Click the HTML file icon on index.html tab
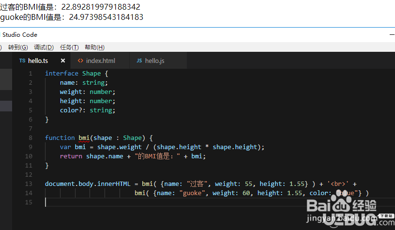 (80, 61)
